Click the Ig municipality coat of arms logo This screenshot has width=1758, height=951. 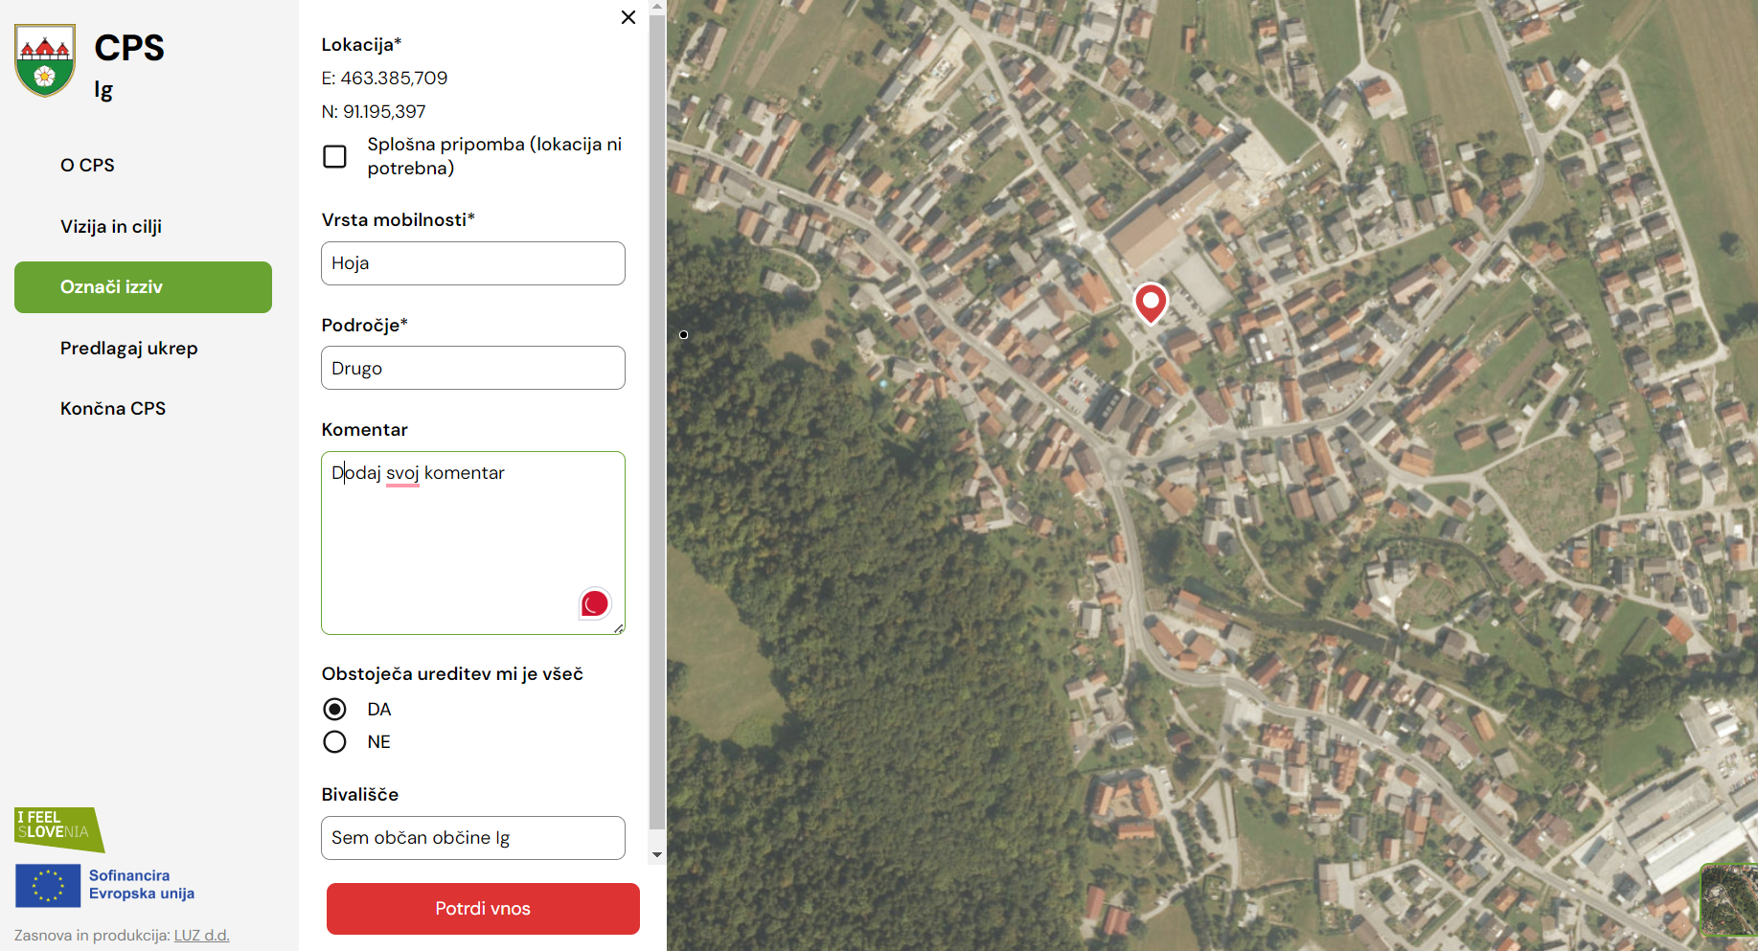click(x=45, y=61)
